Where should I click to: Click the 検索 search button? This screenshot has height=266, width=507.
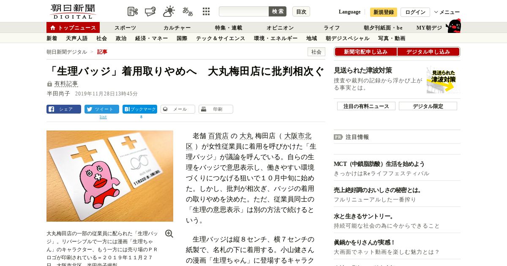click(278, 11)
